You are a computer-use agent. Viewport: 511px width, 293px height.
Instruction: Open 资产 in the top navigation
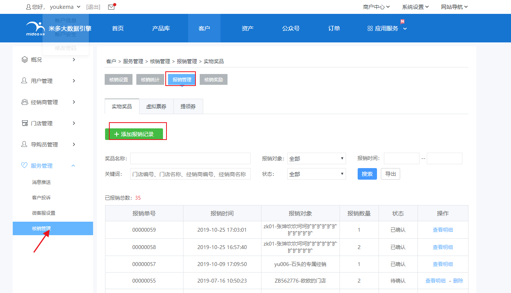point(248,29)
